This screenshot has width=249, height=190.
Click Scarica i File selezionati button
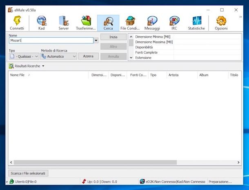pyautogui.click(x=28, y=173)
